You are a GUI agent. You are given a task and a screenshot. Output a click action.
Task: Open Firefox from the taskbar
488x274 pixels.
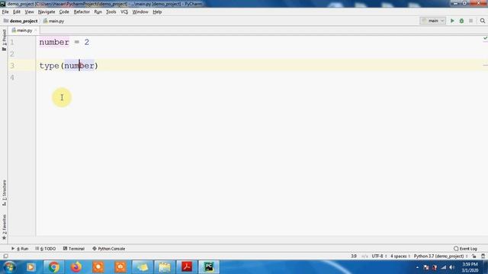(76, 267)
